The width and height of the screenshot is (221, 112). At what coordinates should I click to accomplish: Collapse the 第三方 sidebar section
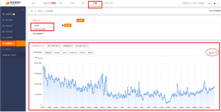coord(24,49)
